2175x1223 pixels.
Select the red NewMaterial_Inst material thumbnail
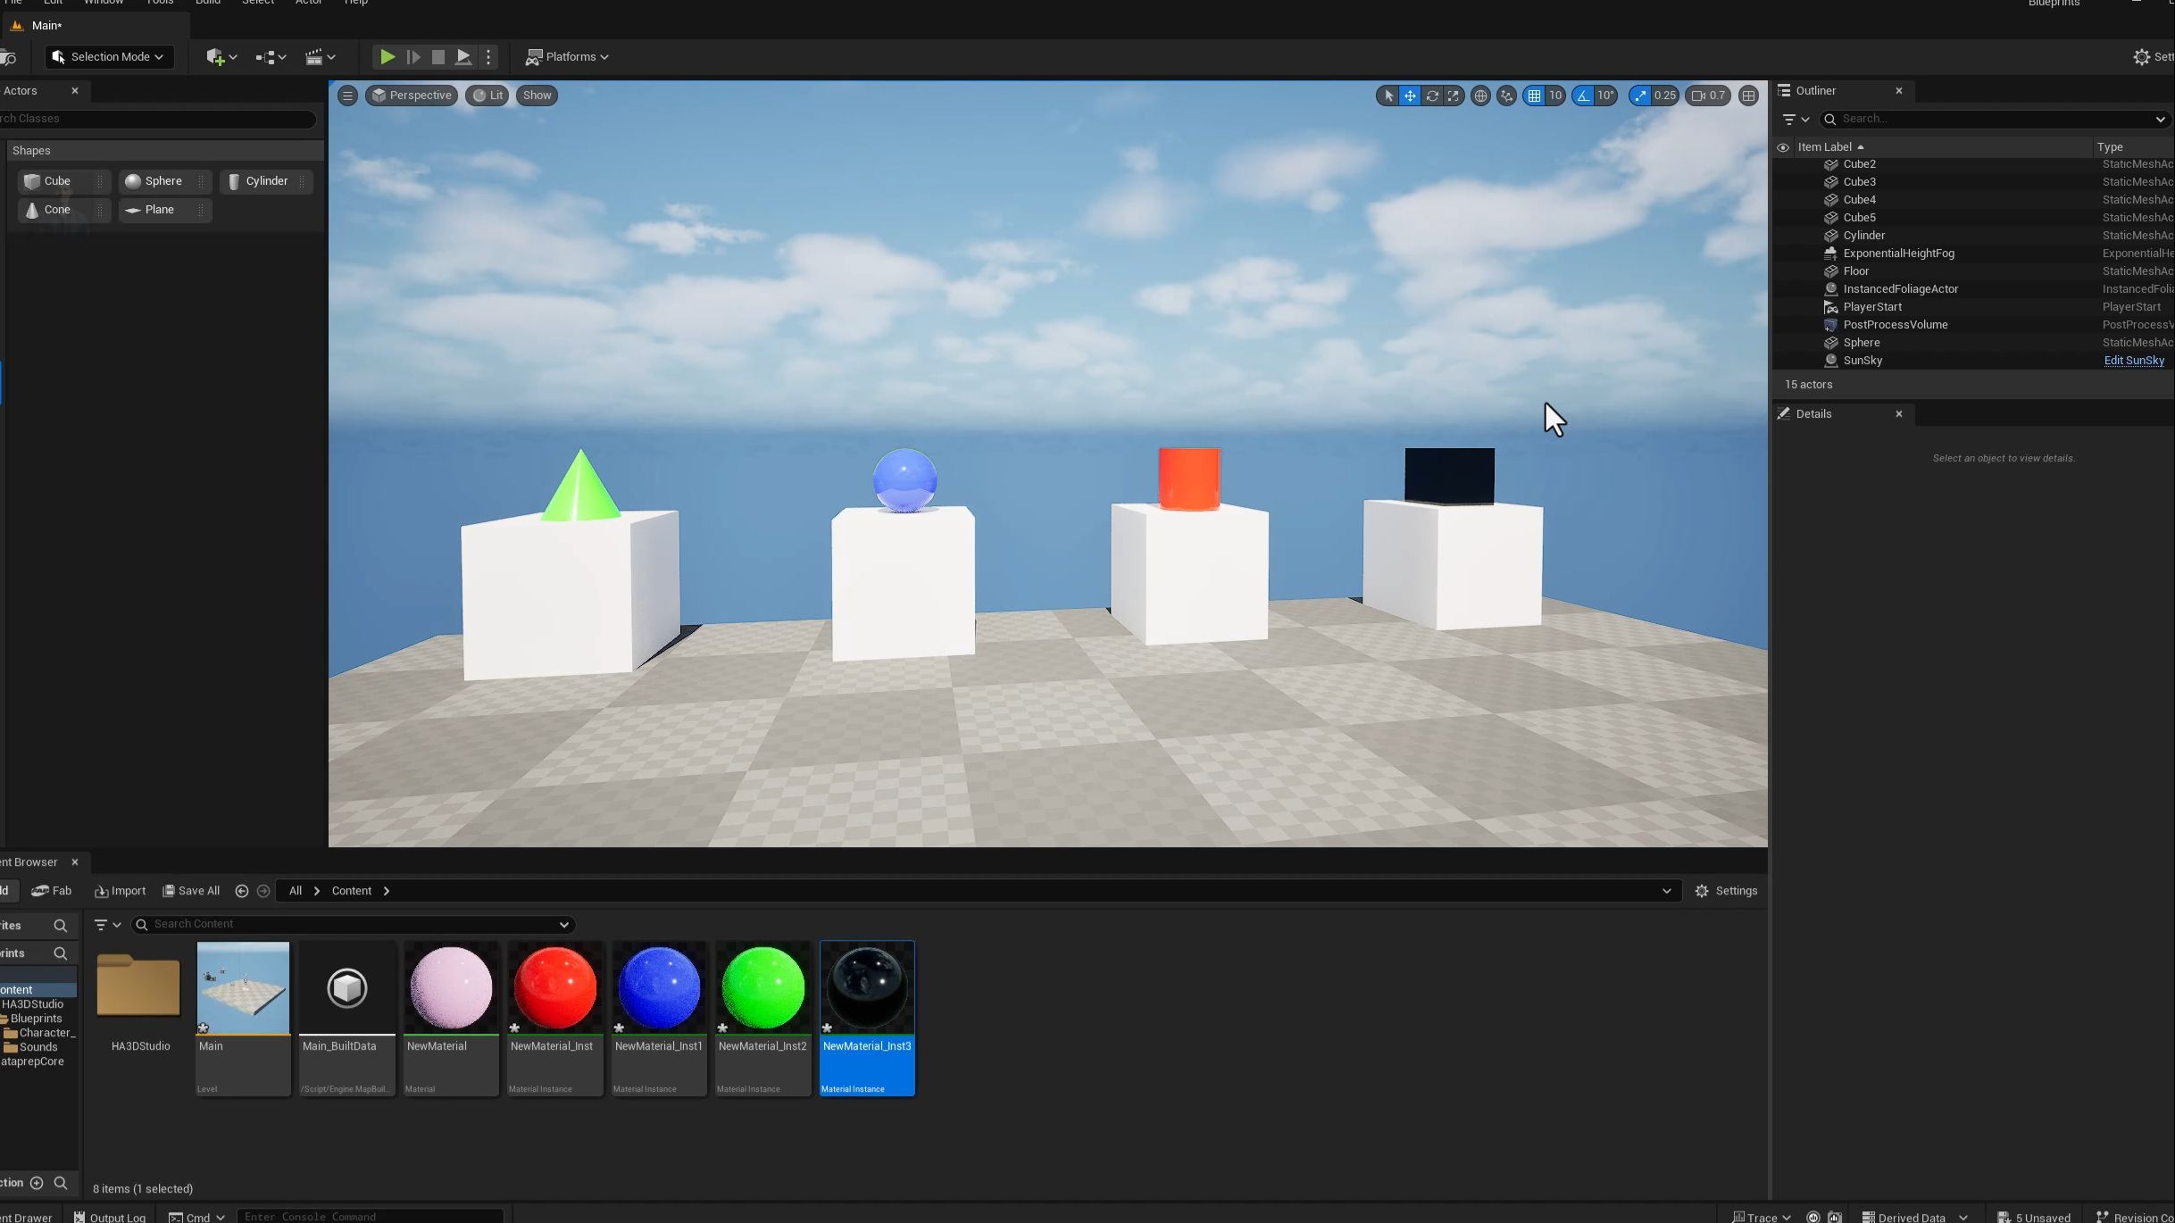(554, 989)
